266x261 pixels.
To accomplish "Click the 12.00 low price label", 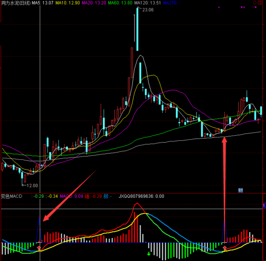I will click(x=32, y=185).
